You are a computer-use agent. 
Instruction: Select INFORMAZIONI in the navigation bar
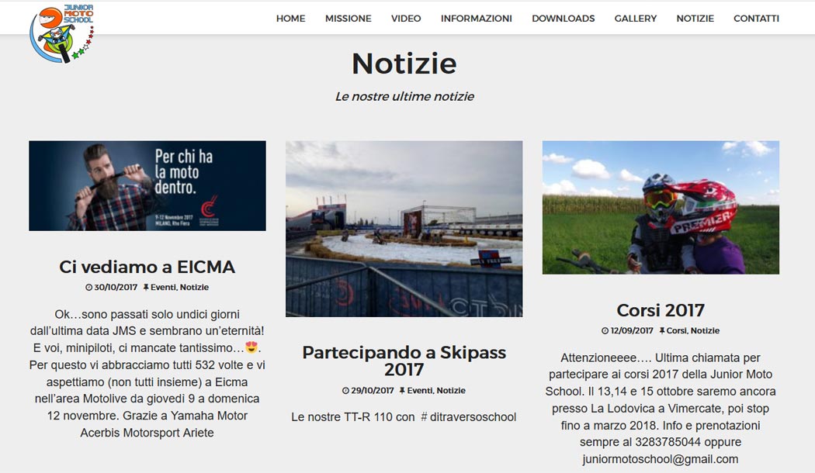click(476, 19)
